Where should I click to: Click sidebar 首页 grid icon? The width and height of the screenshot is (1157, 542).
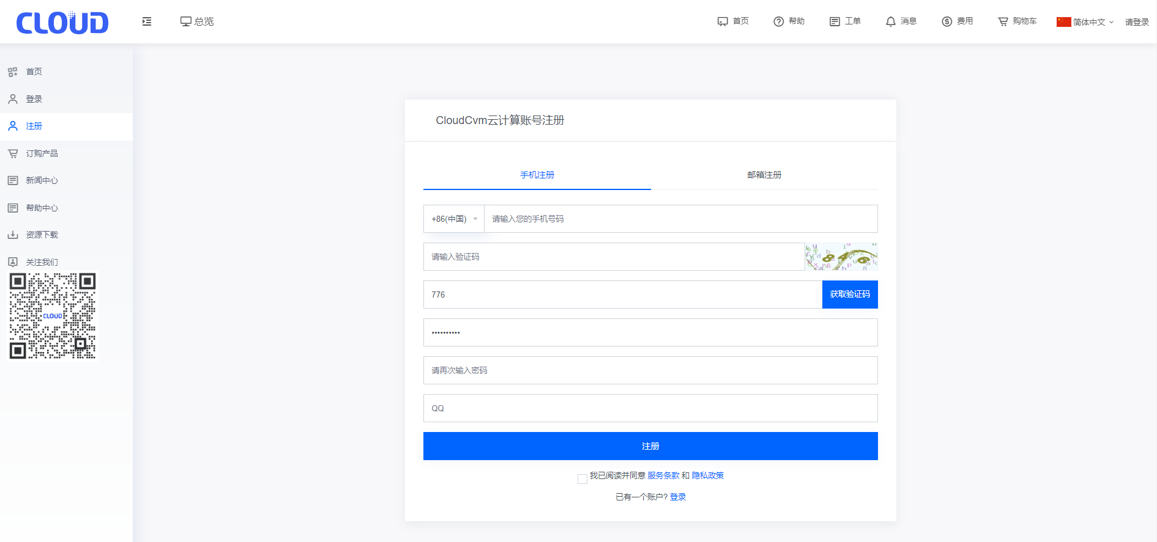(13, 72)
